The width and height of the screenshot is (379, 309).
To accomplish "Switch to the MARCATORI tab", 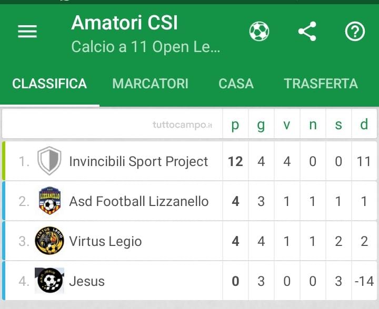I will 150,84.
